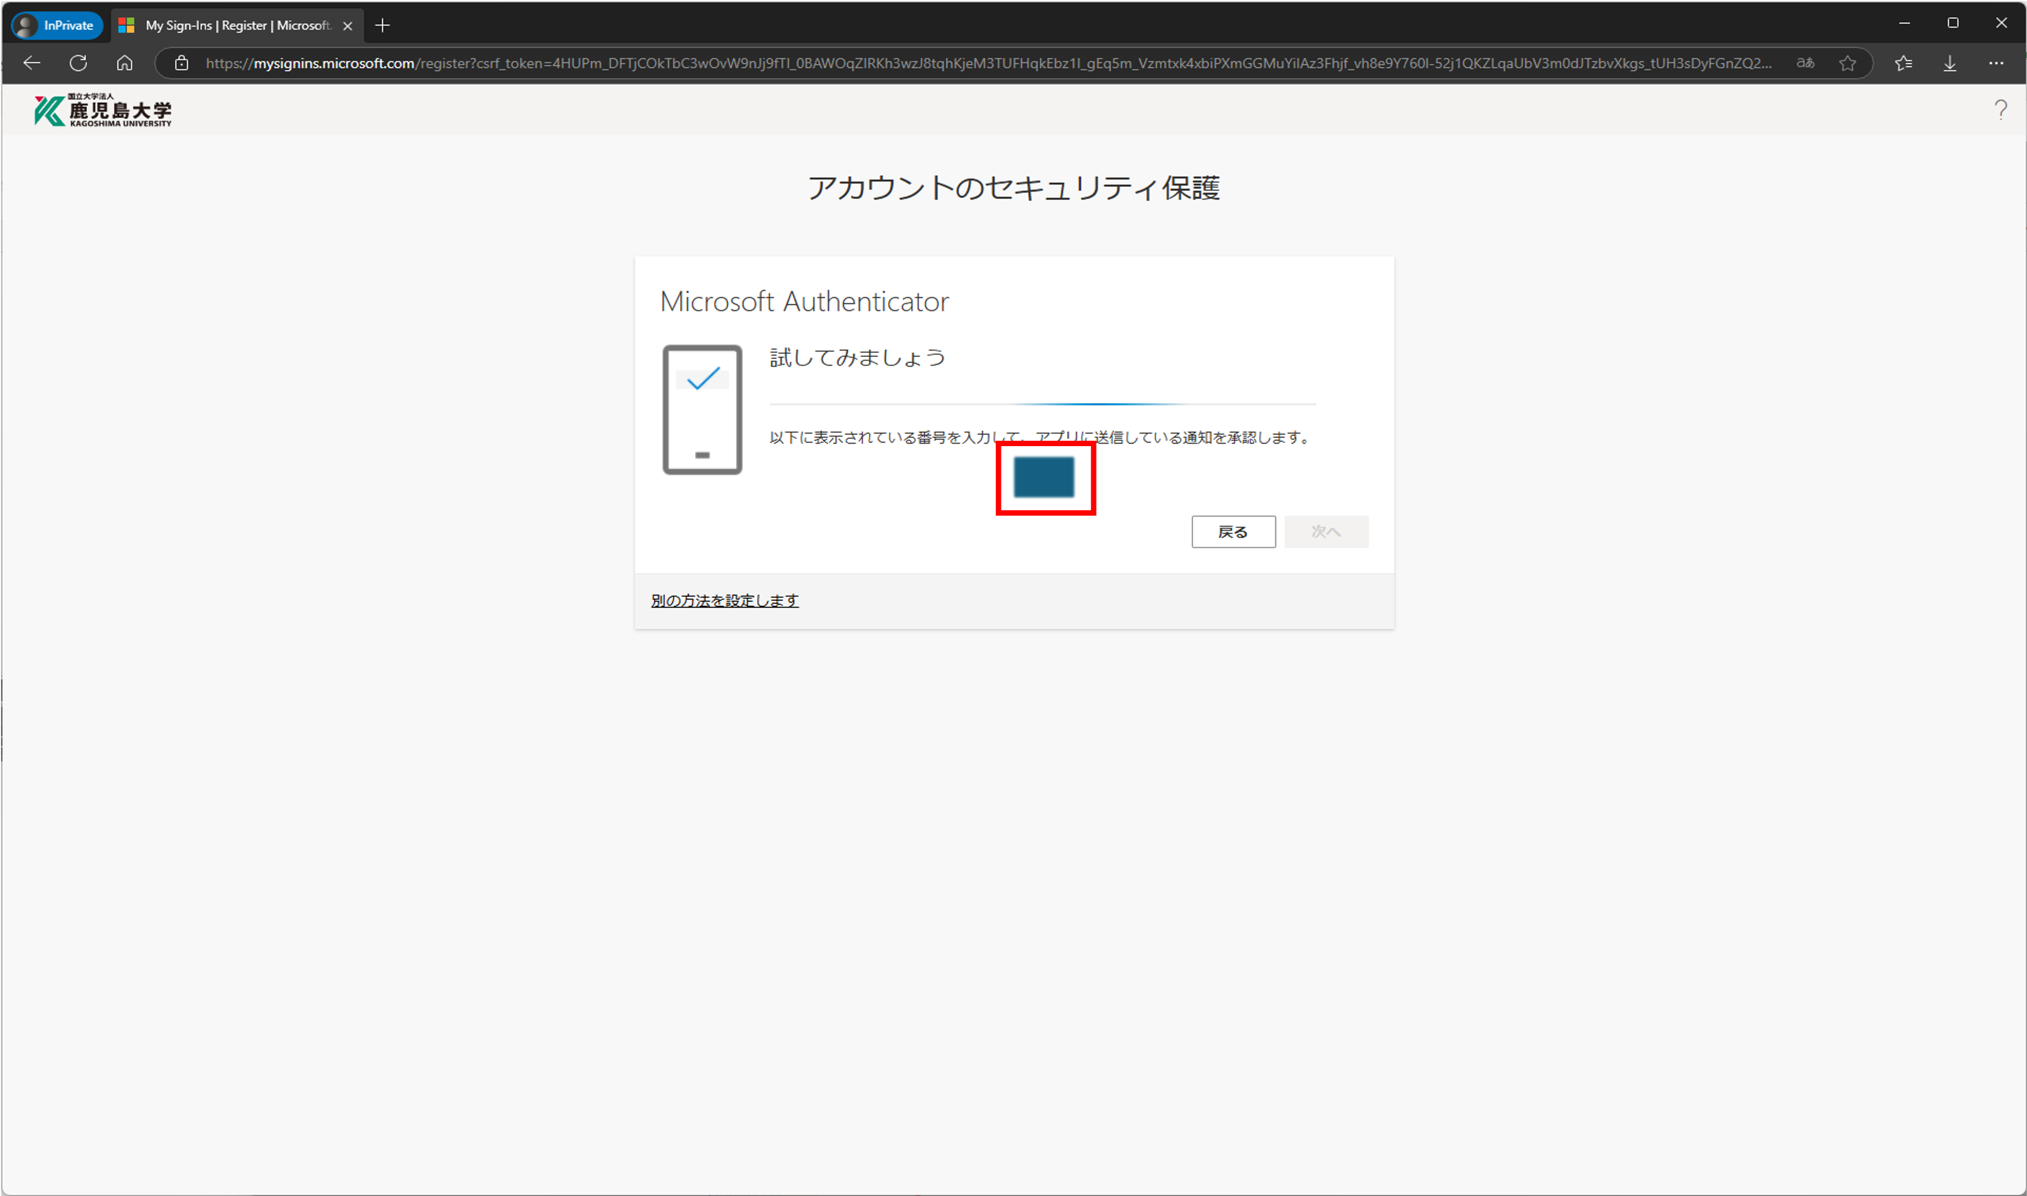Open the 別の方法を設定します link
This screenshot has width=2027, height=1196.
pos(725,601)
